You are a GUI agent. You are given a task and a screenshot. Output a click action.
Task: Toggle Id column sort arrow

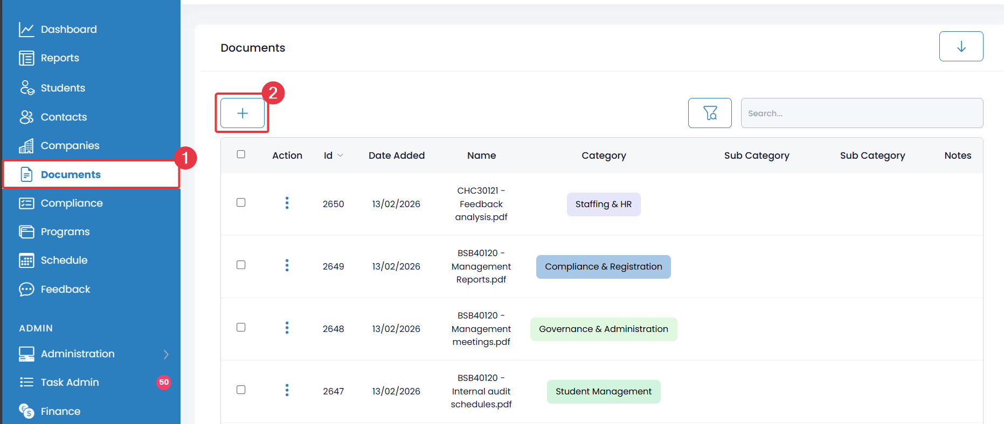coord(340,156)
